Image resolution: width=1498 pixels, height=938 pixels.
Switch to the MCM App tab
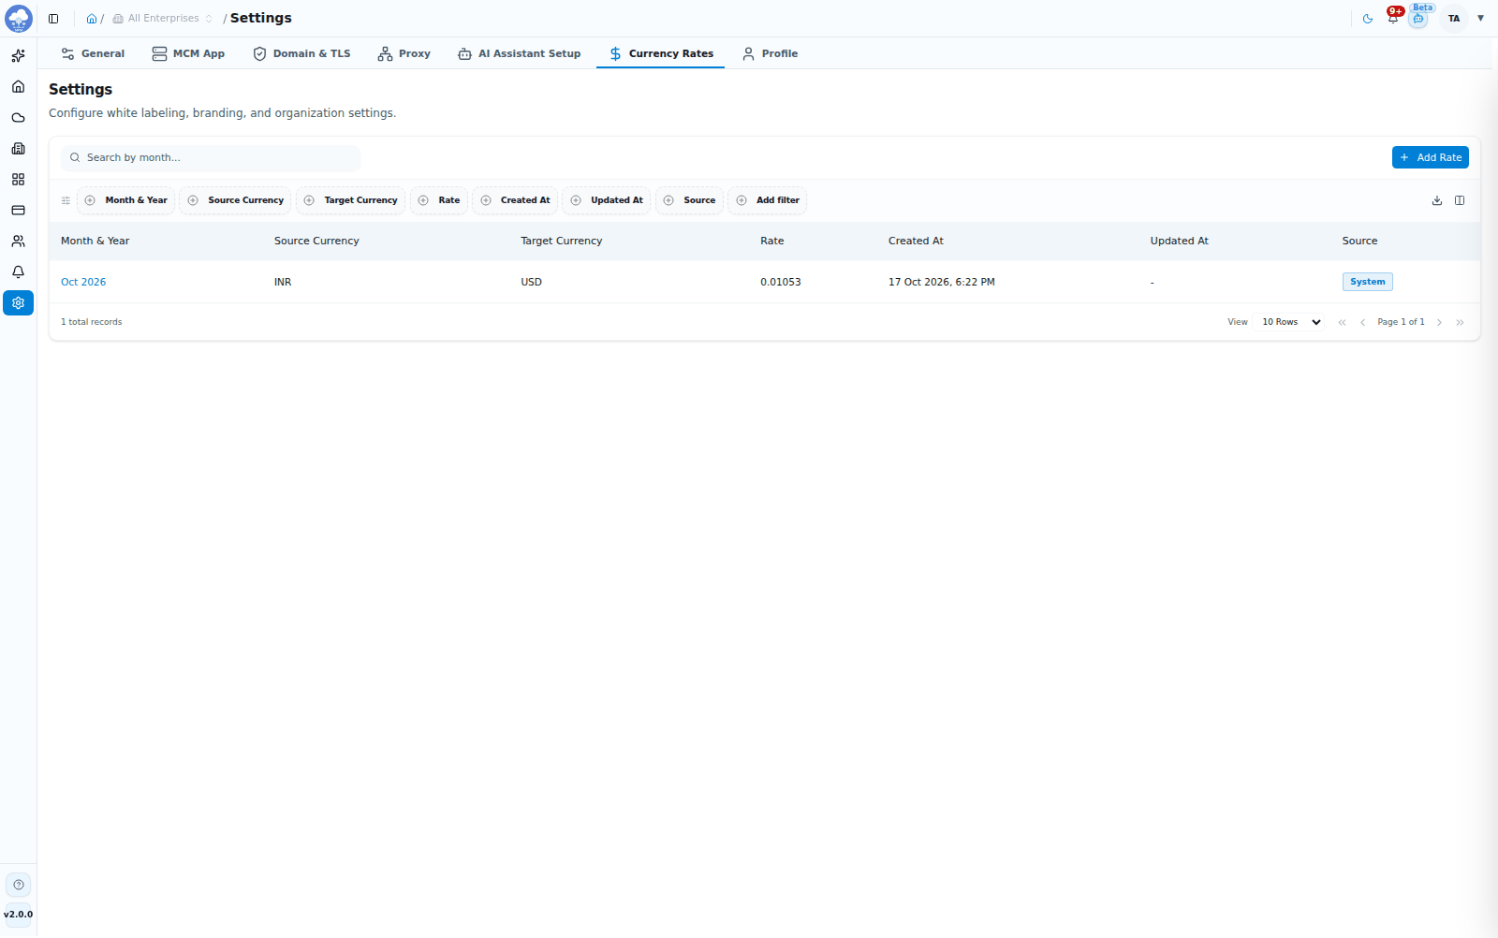(x=188, y=54)
